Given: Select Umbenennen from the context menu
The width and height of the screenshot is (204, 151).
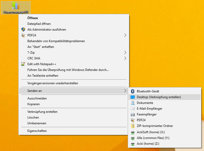Looking at the screenshot, I should [74, 123].
